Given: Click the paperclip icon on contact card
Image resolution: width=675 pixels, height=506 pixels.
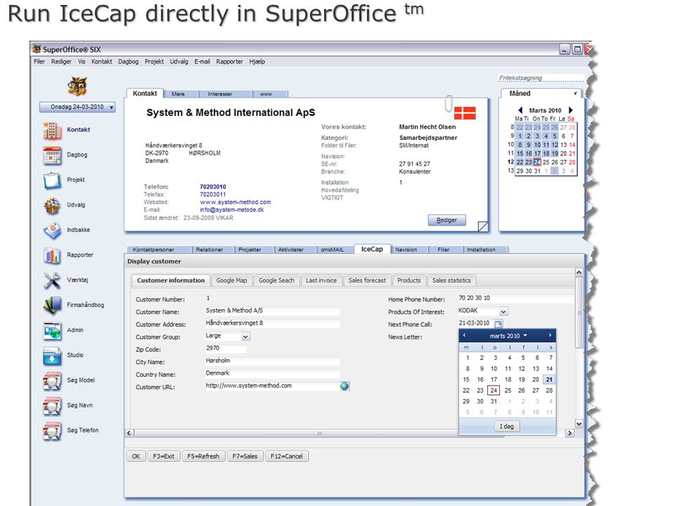Looking at the screenshot, I should pyautogui.click(x=448, y=103).
